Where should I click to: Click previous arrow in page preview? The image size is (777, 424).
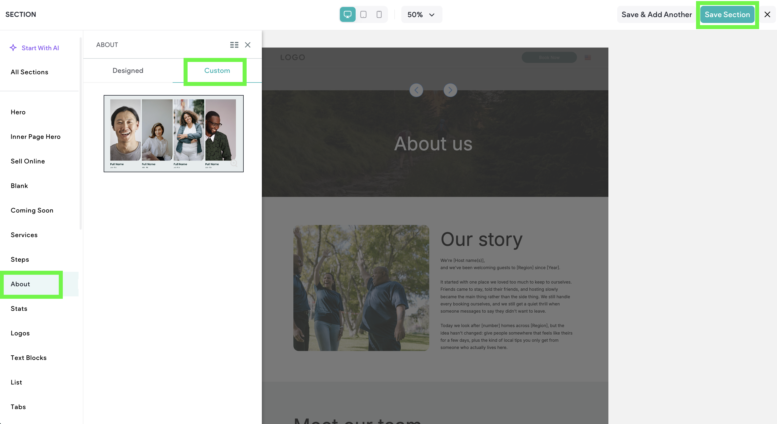pyautogui.click(x=416, y=90)
